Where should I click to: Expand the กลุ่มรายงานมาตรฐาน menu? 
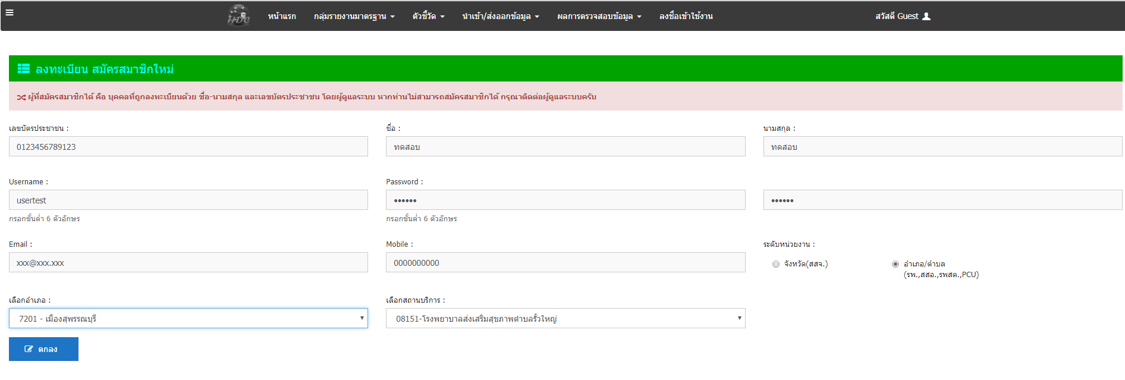click(354, 17)
